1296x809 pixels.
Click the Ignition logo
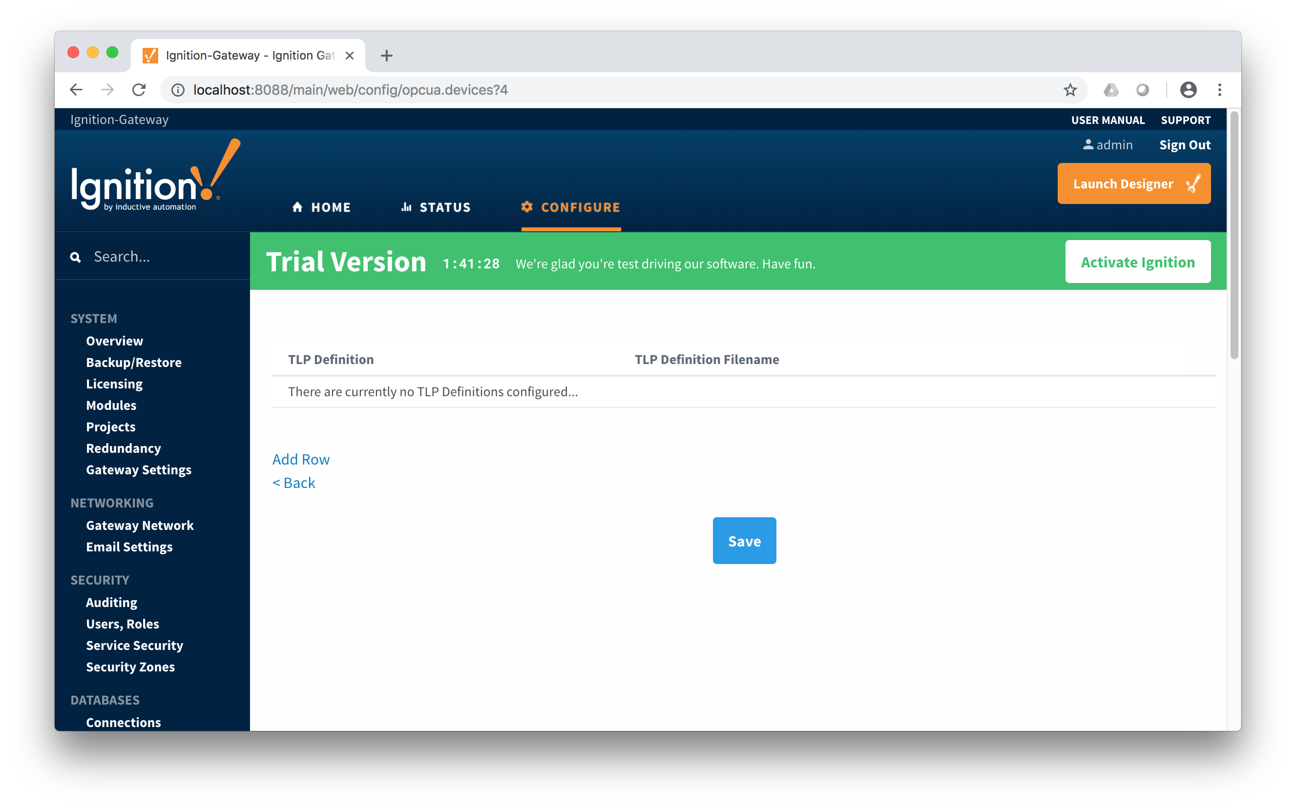click(x=156, y=175)
